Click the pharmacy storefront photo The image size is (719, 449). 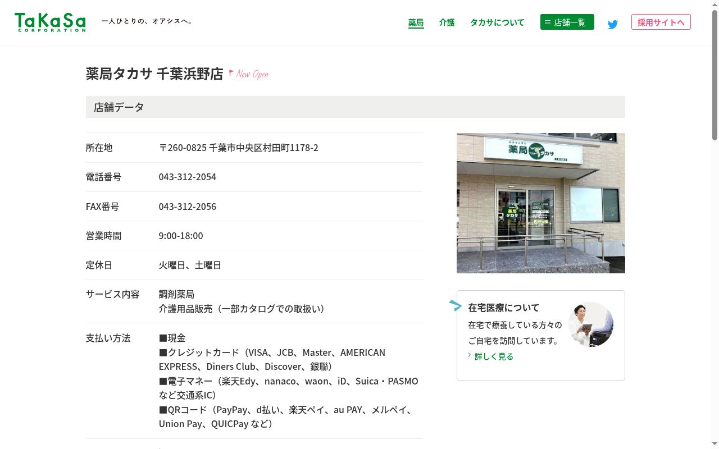(x=541, y=203)
